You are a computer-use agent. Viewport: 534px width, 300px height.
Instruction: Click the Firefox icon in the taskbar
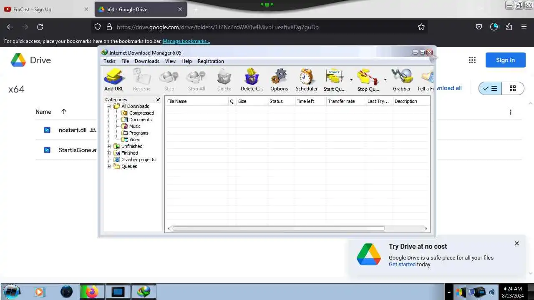pos(92,292)
